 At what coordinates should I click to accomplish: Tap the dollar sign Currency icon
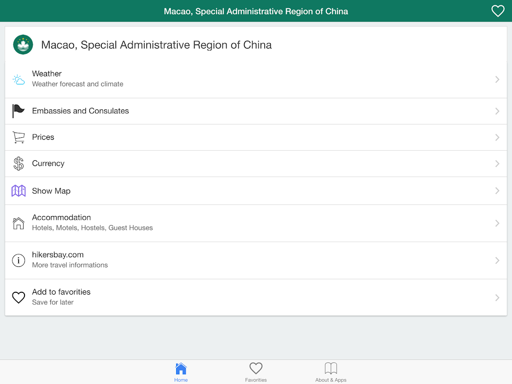(x=19, y=164)
